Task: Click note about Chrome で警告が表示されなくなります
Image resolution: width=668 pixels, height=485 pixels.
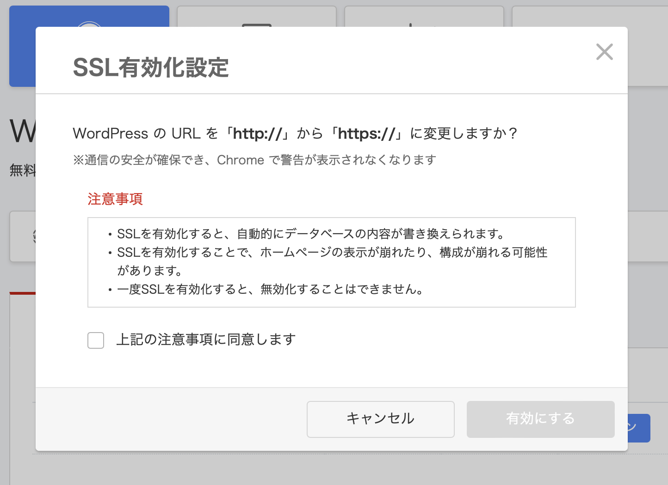Action: (254, 160)
